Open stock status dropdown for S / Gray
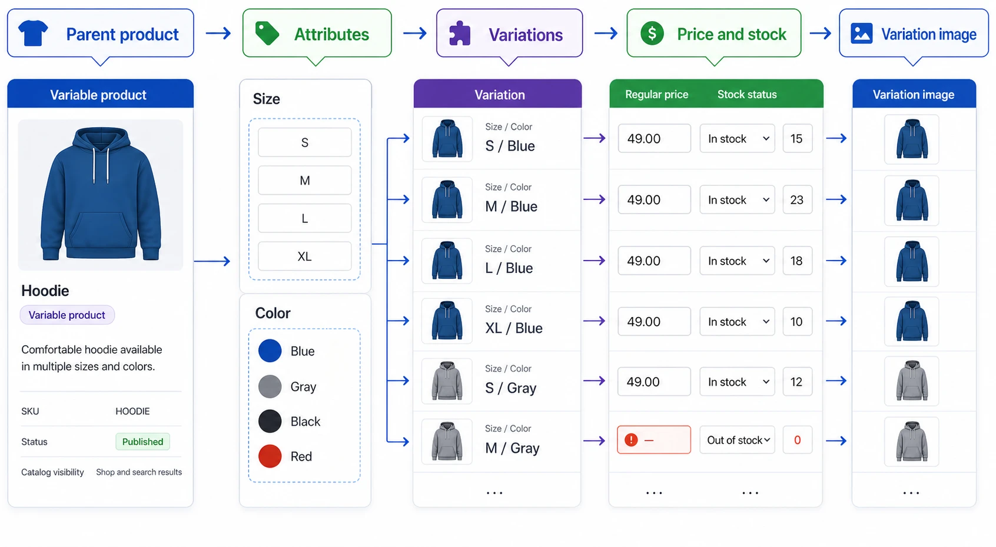Image resolution: width=996 pixels, height=547 pixels. pos(737,382)
